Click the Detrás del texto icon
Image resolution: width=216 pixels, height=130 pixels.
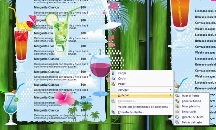[x=177, y=122]
